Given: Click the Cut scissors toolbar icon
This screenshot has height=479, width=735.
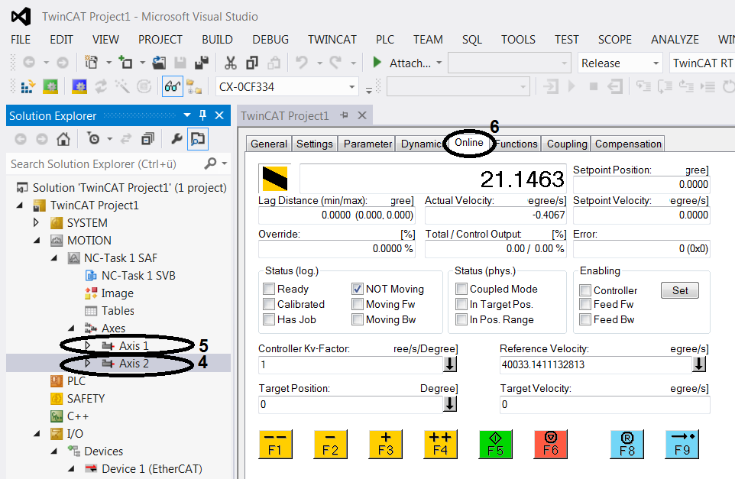Looking at the screenshot, I should pos(230,63).
